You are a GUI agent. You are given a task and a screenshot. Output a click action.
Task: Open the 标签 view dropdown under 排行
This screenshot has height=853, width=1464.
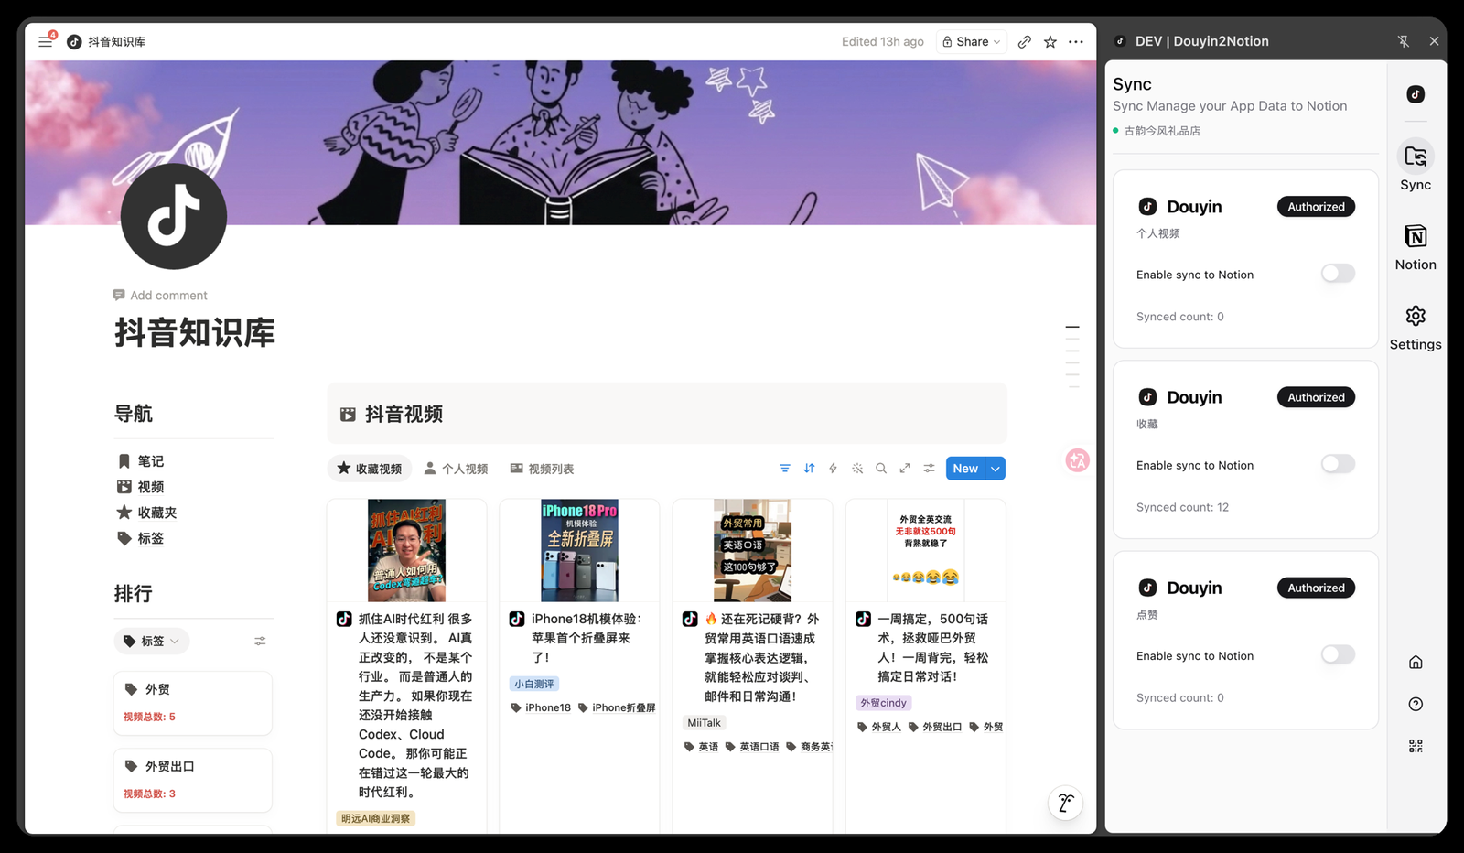pos(152,642)
